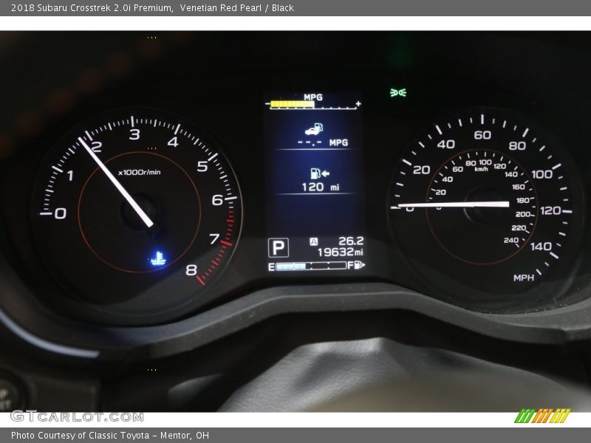The width and height of the screenshot is (591, 443).
Task: Click the 26.2 trip distance reading
Action: click(351, 241)
